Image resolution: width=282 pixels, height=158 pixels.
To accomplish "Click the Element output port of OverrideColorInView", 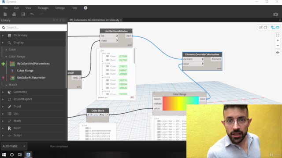I will (216, 59).
